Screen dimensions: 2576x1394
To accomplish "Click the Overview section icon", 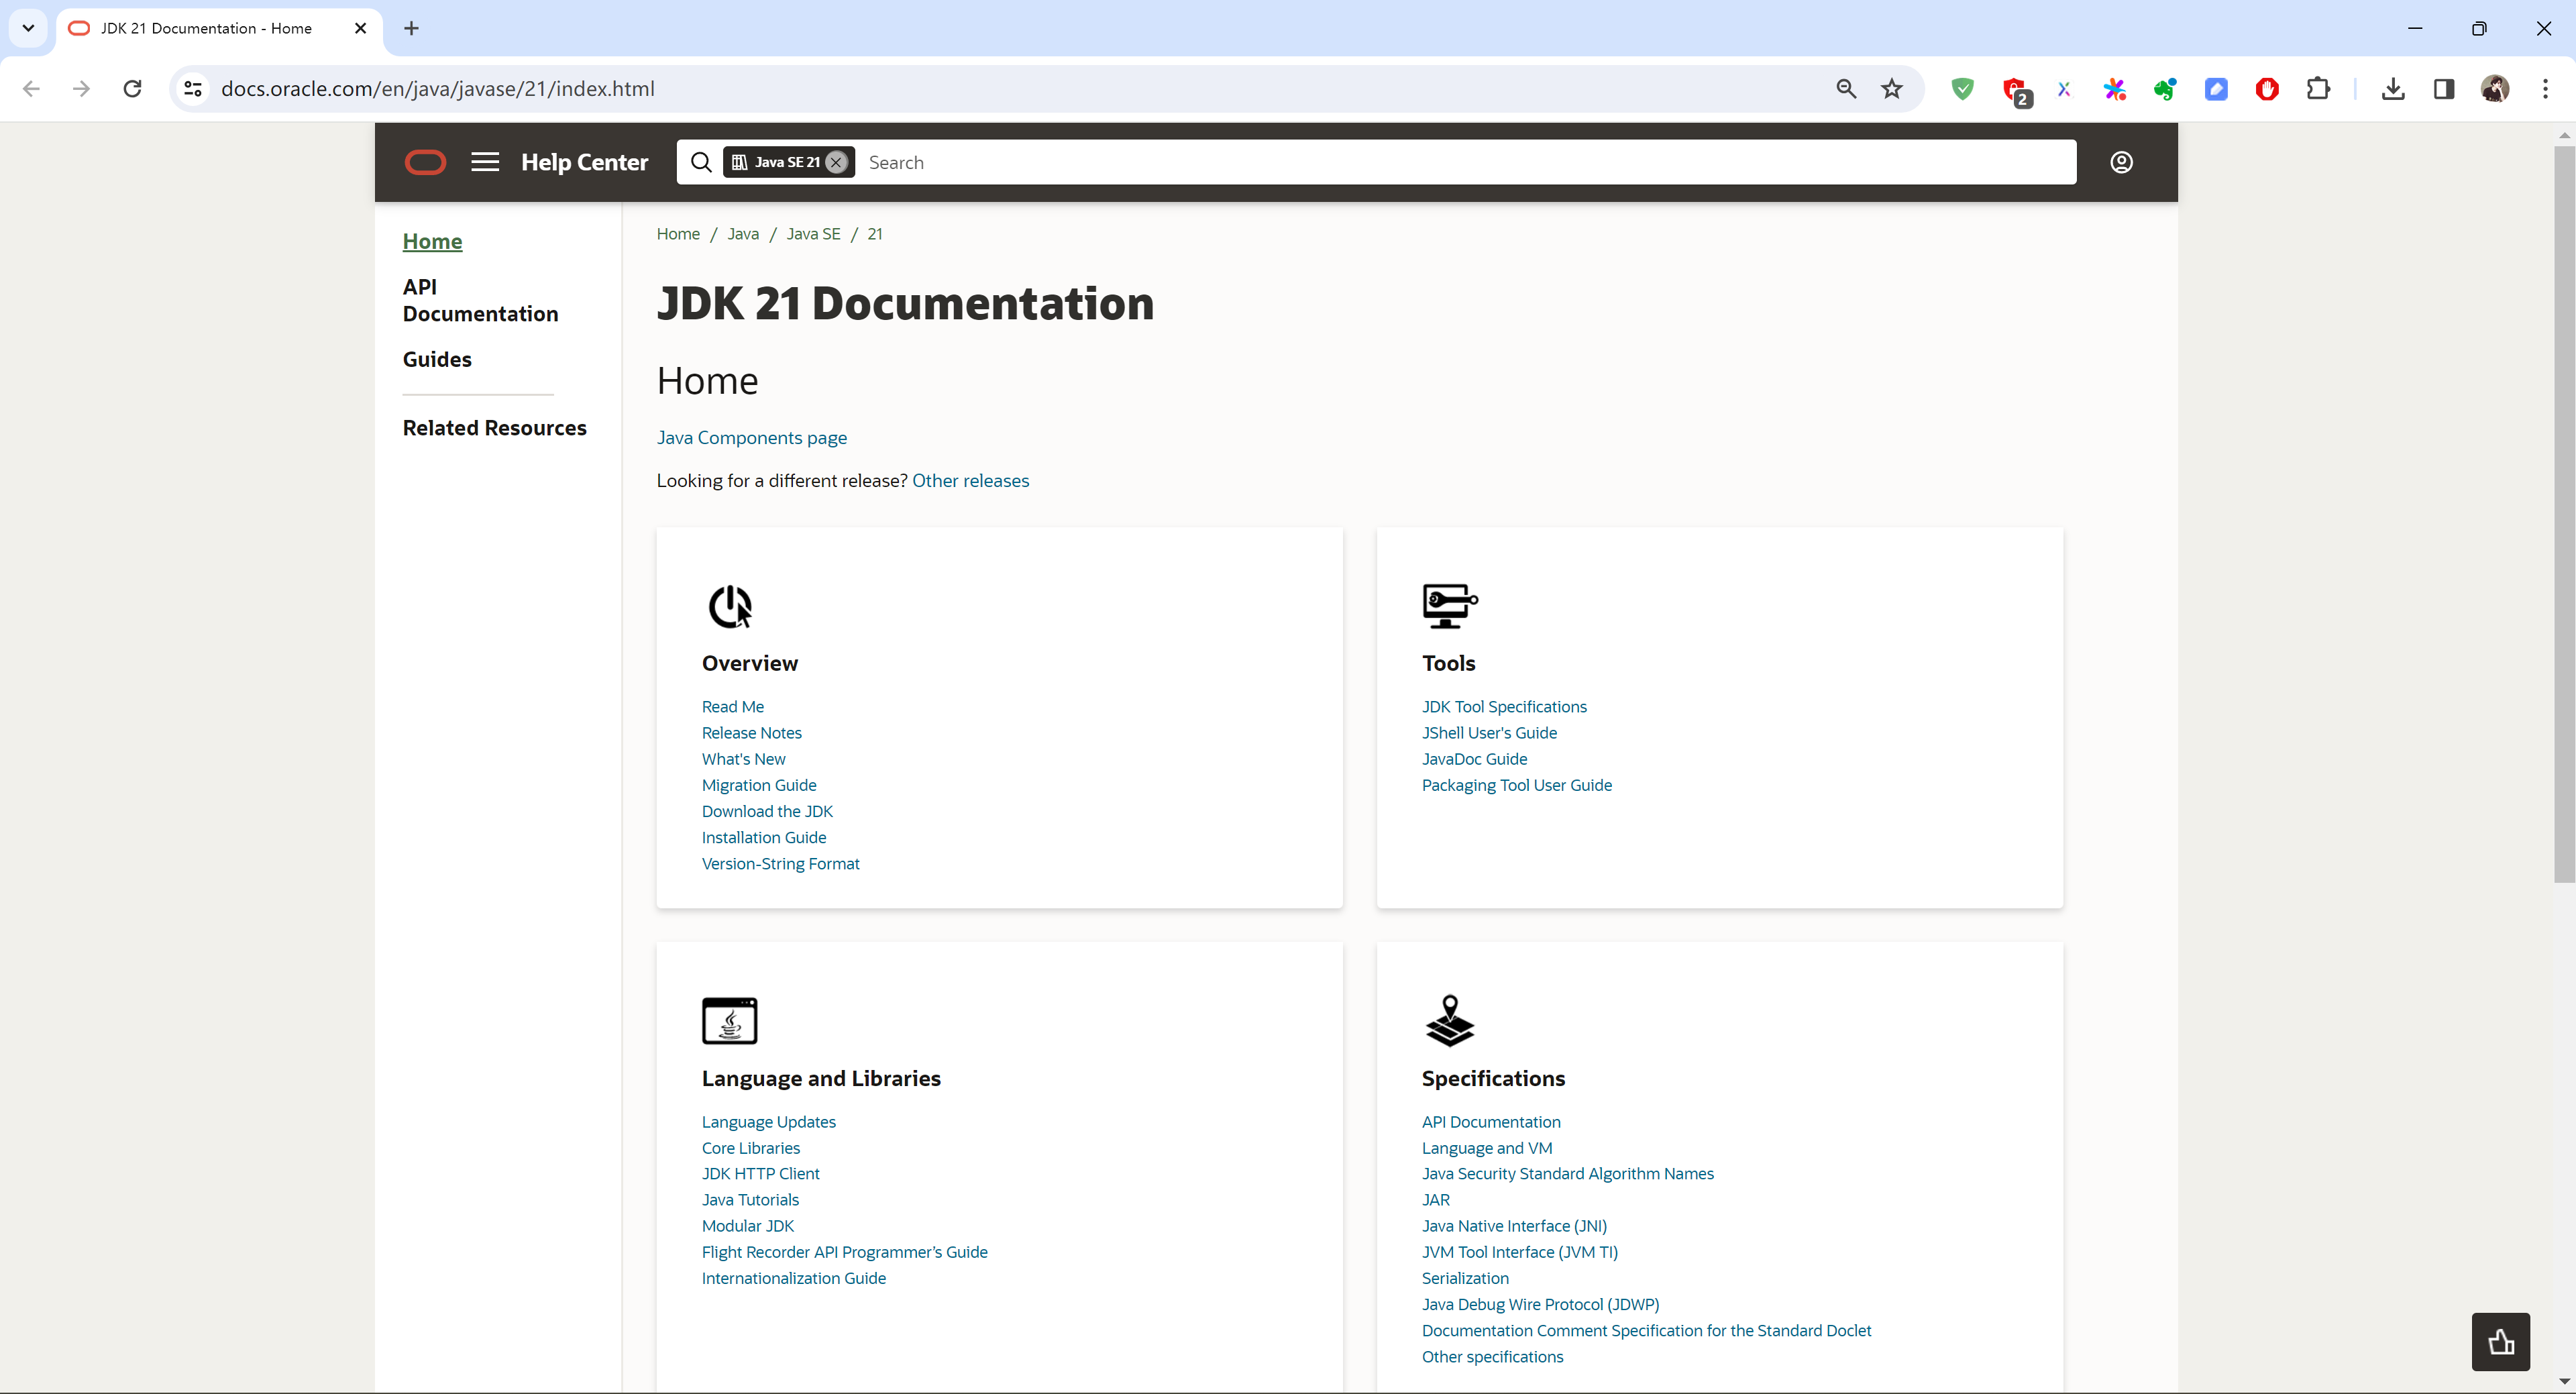I will pyautogui.click(x=730, y=607).
